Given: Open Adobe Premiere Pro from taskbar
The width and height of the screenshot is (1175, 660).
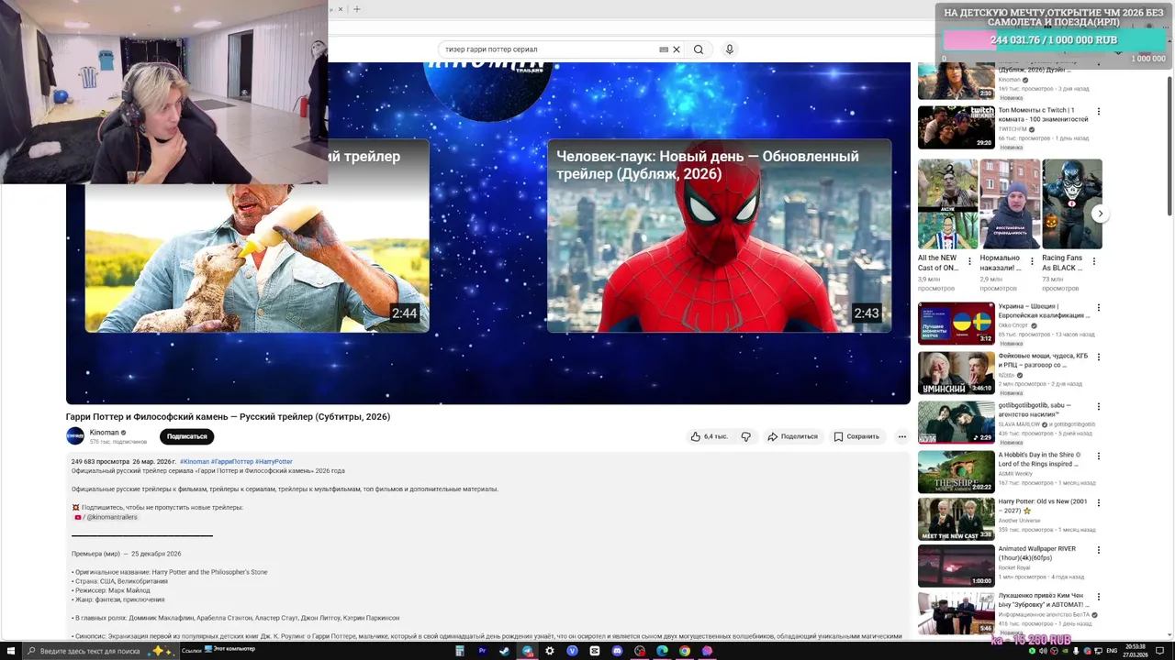Looking at the screenshot, I should (482, 651).
